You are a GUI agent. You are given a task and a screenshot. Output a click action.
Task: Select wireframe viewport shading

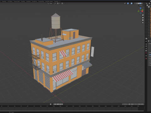(x=137, y=3)
